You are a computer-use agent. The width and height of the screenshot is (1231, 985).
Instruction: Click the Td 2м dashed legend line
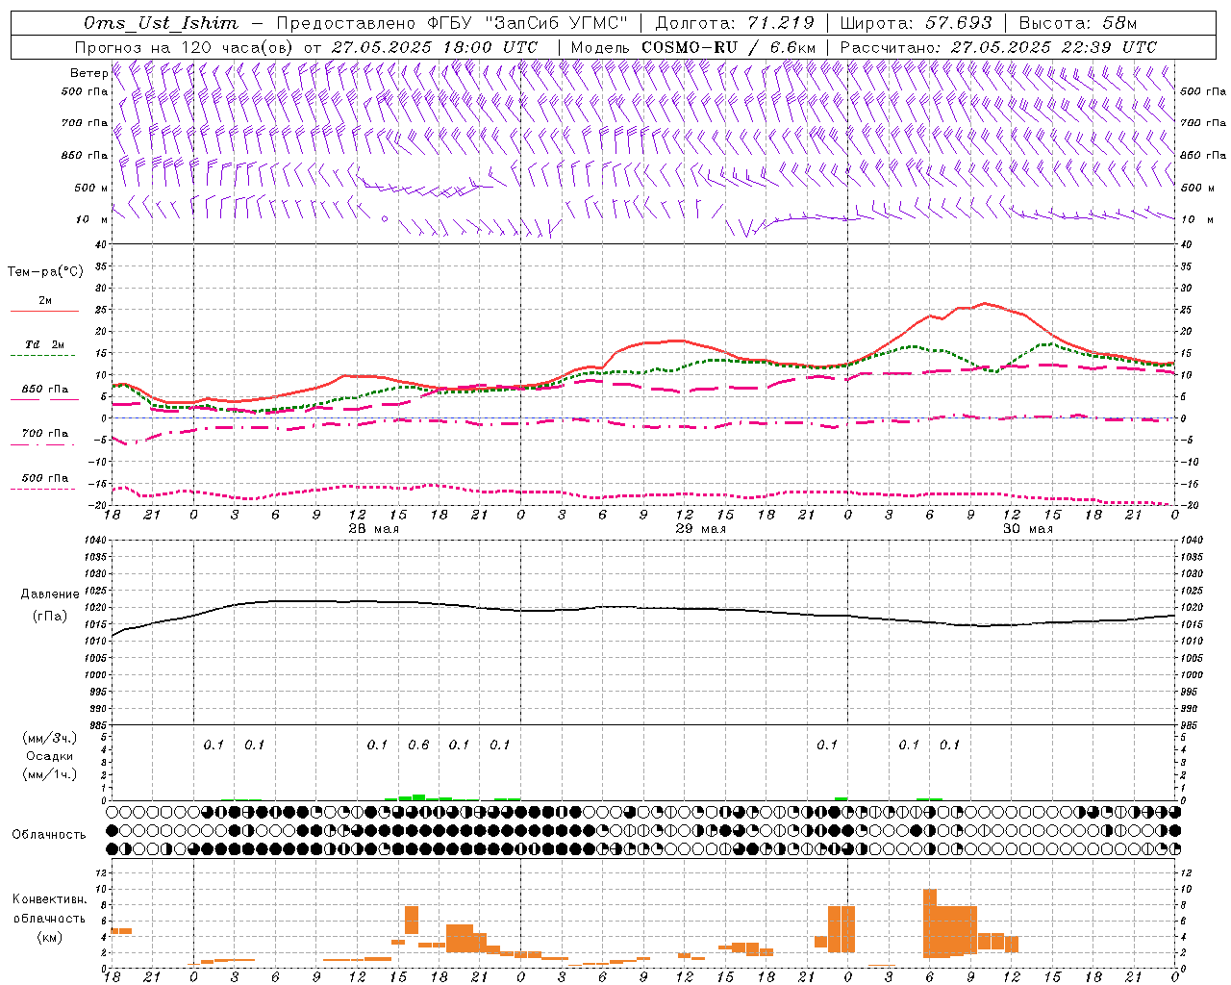[42, 355]
